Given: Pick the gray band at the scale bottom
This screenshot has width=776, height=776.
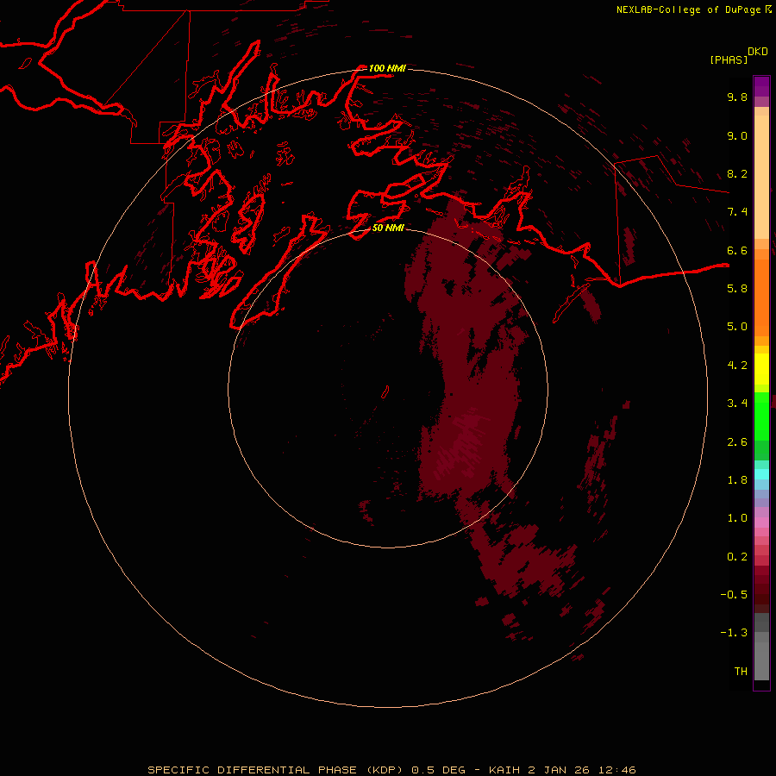Looking at the screenshot, I should click(x=761, y=656).
